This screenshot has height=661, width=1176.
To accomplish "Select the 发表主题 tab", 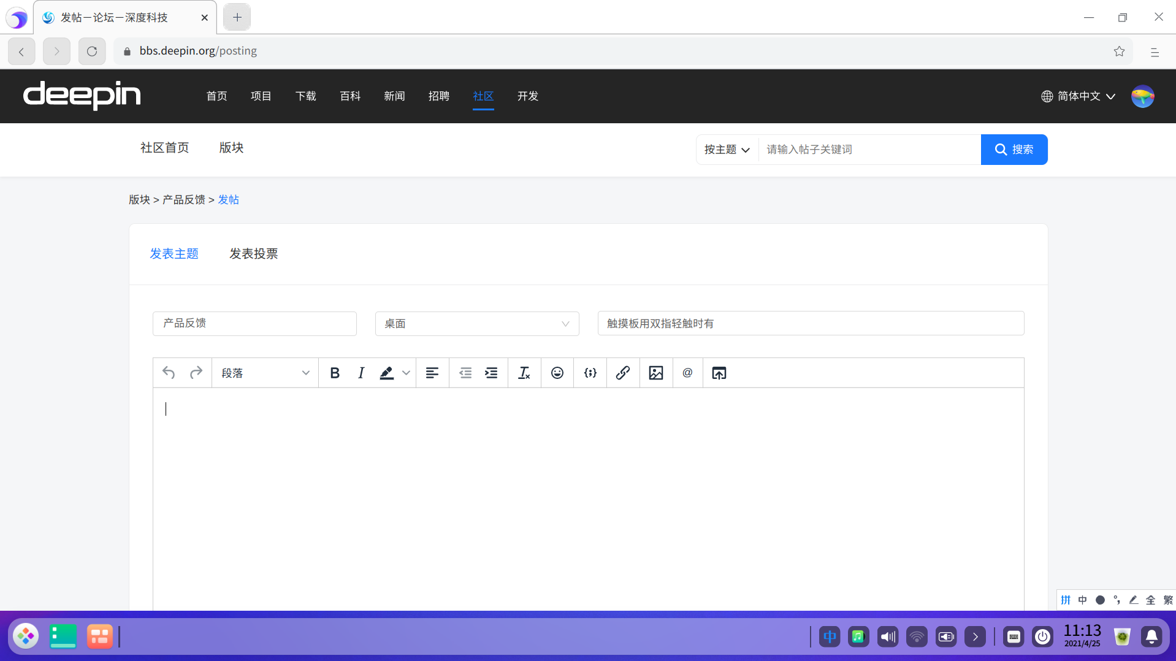I will click(x=174, y=254).
